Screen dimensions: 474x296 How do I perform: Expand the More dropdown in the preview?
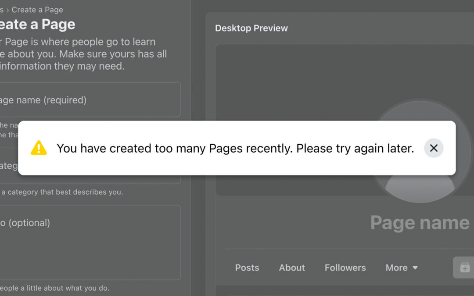tap(401, 267)
